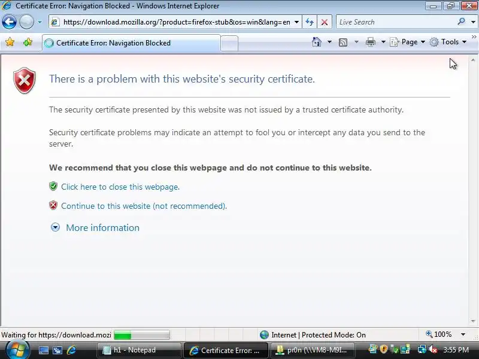Open the search provider dropdown arrow

tap(473, 22)
